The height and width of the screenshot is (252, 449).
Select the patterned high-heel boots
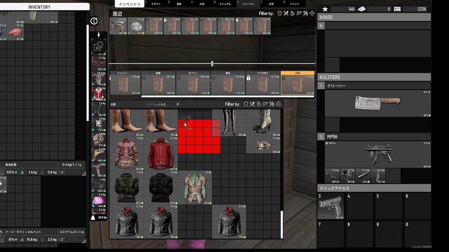(263, 122)
